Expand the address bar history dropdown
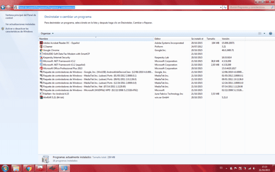Viewport: 275px width, 172px height. pyautogui.click(x=220, y=7)
